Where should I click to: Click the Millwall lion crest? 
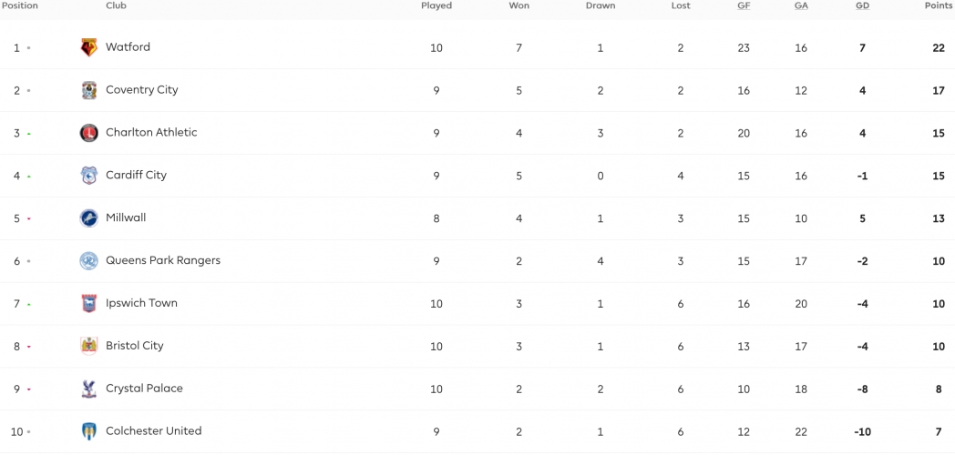point(89,217)
